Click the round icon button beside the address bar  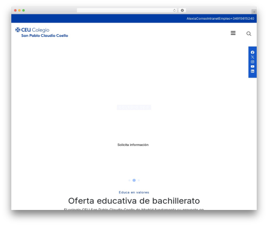(x=182, y=10)
